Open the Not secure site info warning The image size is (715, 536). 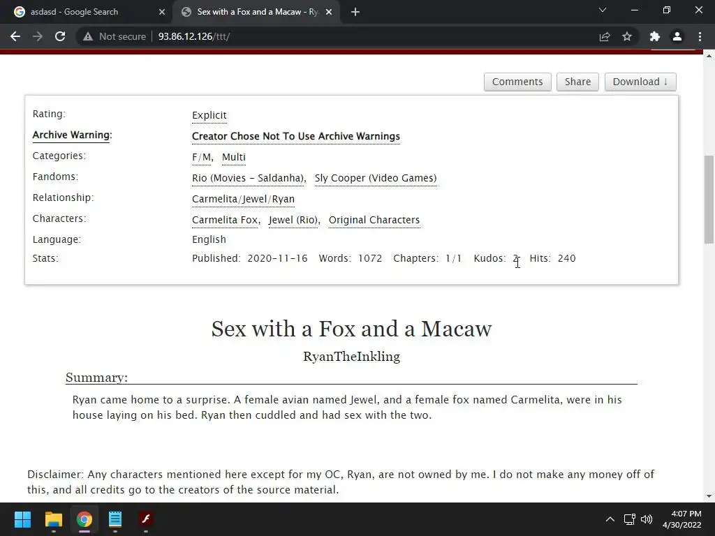point(115,36)
